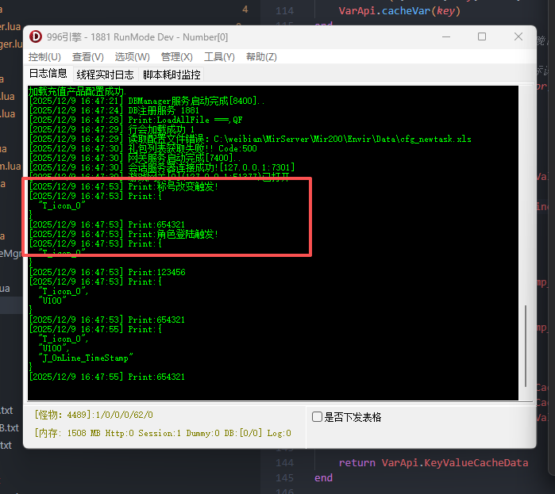The width and height of the screenshot is (555, 494).
Task: Select the 日志信息 tab
Action: (x=48, y=75)
